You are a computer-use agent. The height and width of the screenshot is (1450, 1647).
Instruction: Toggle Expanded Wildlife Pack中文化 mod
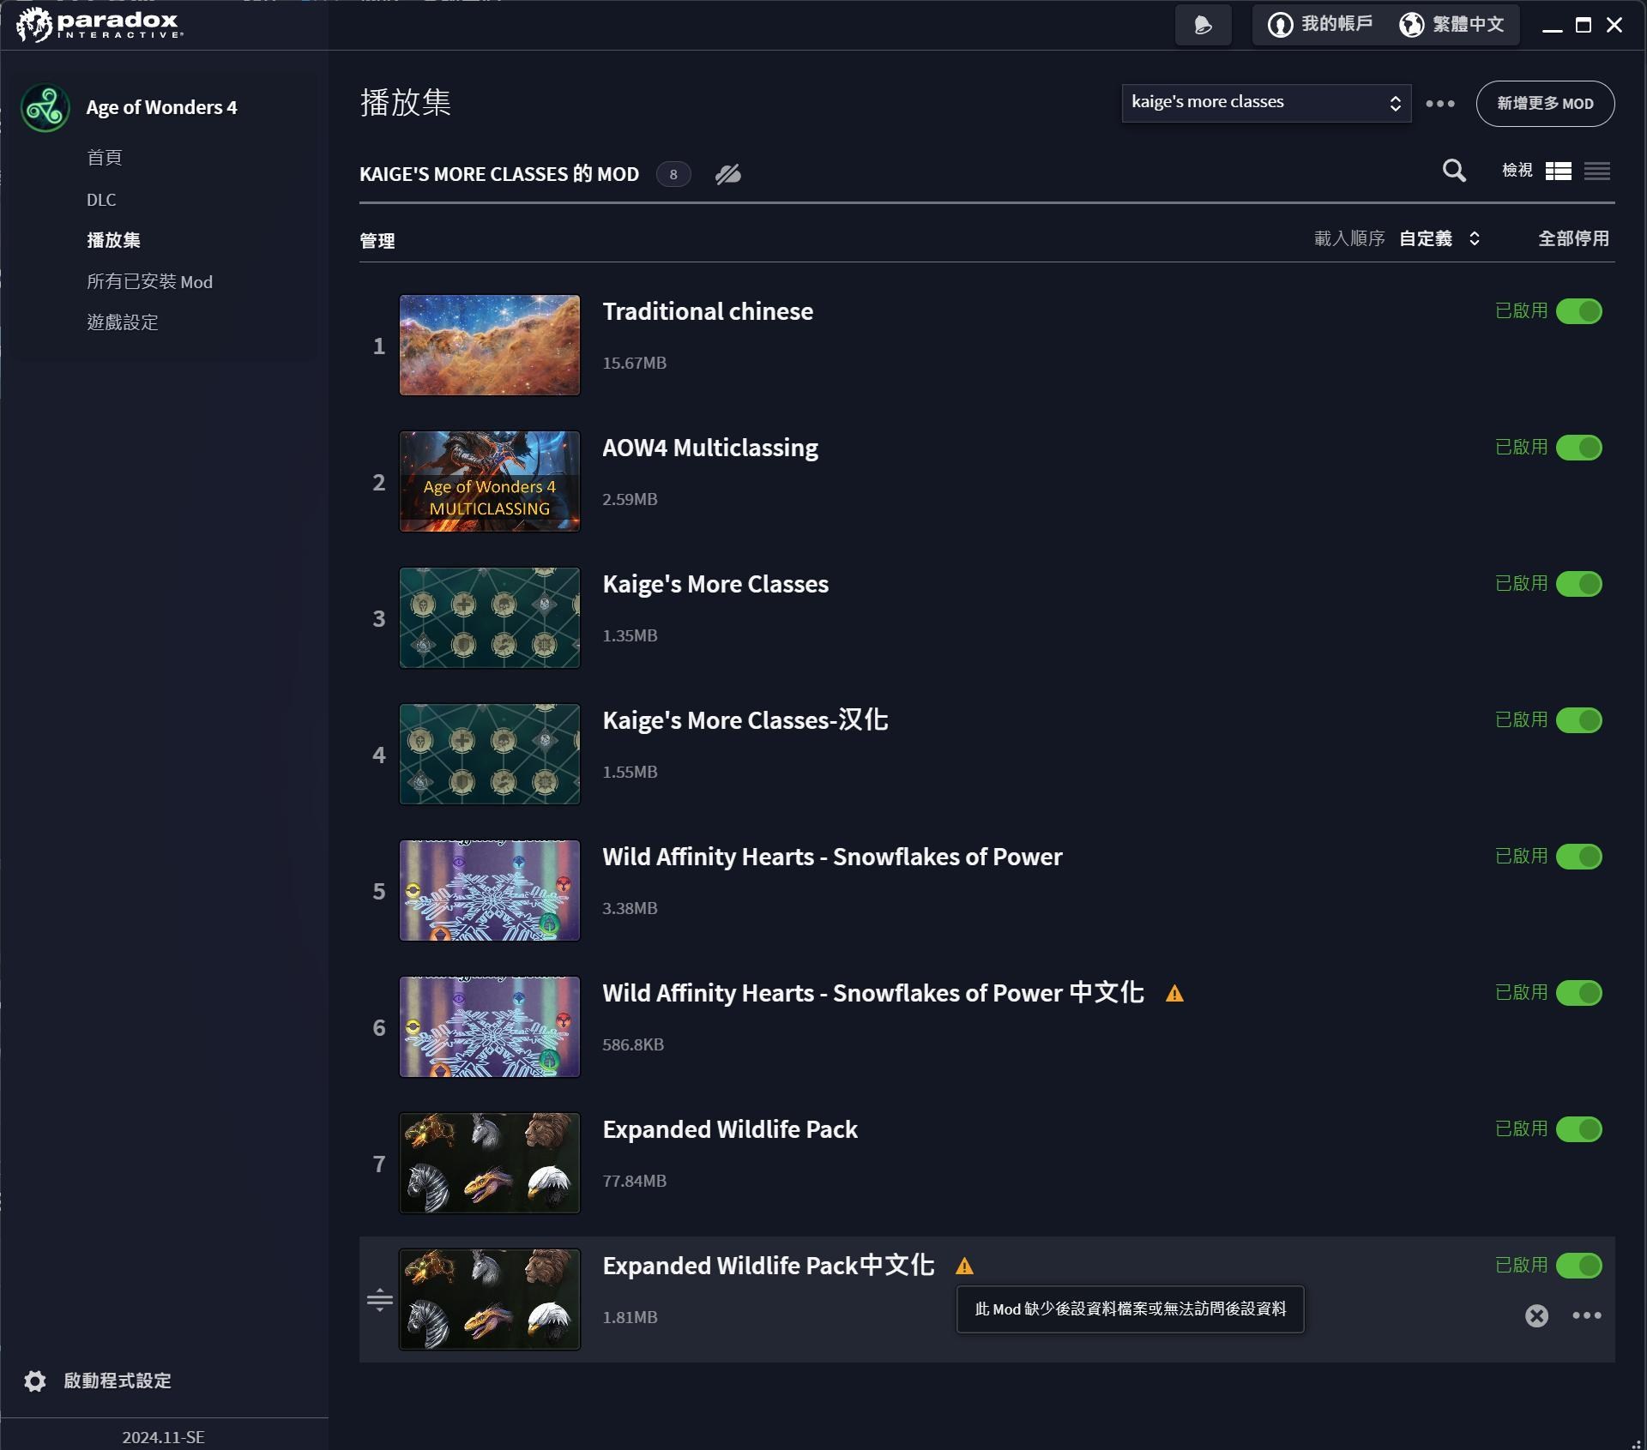point(1579,1266)
